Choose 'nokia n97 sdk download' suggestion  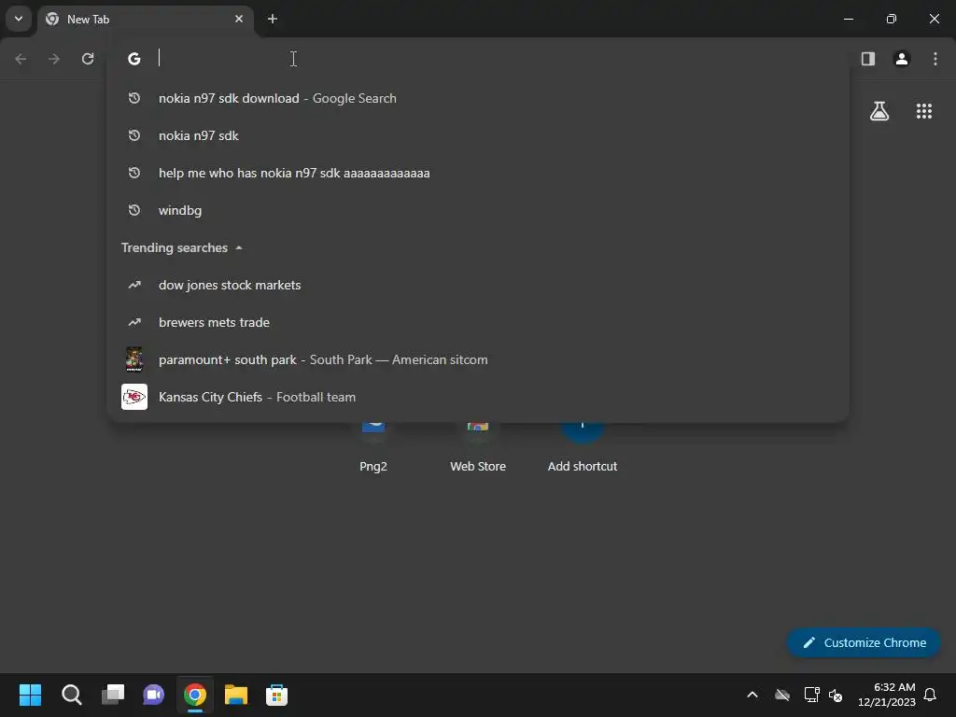click(x=478, y=98)
